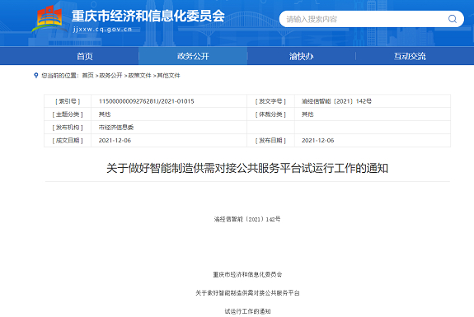
Task: Open the 互动交流 navigation tab
Action: [x=410, y=56]
